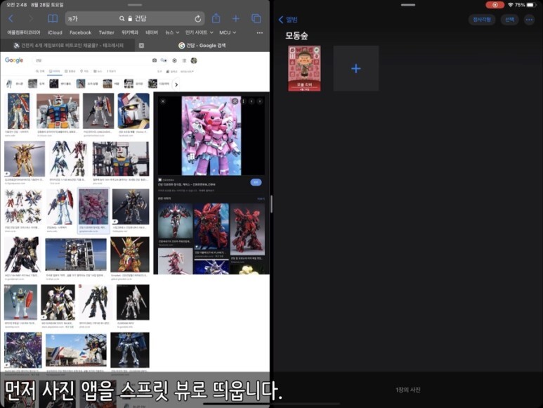Open the Facebook bookmark
Image resolution: width=543 pixels, height=408 pixels.
80,32
